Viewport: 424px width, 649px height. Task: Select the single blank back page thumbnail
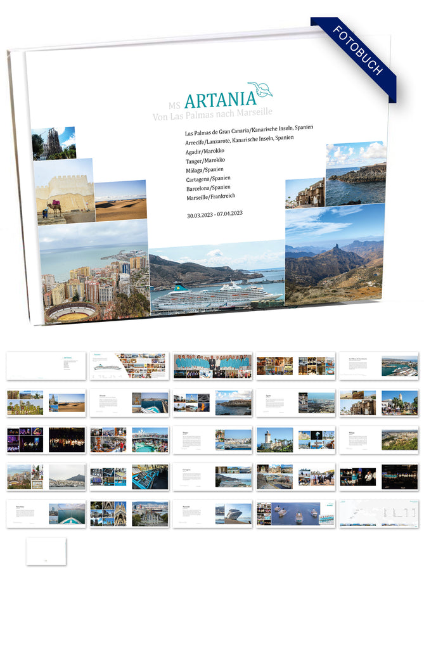(x=46, y=551)
